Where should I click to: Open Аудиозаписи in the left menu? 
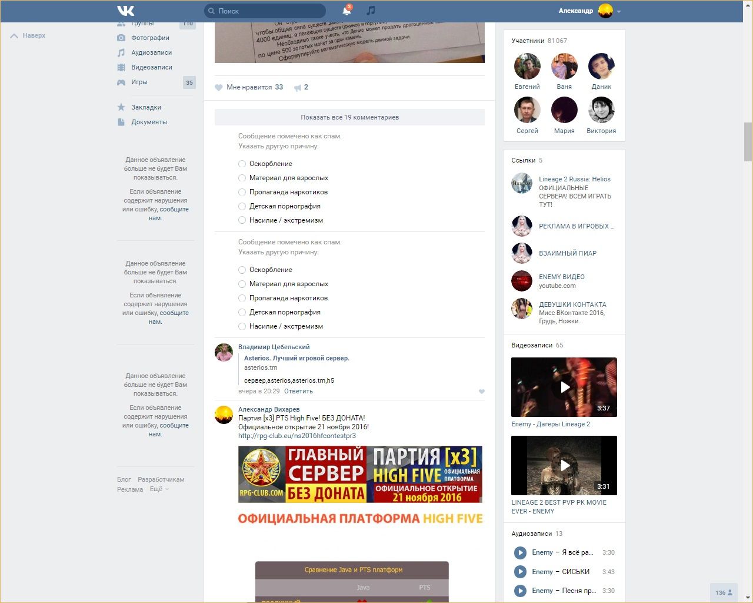pos(151,52)
